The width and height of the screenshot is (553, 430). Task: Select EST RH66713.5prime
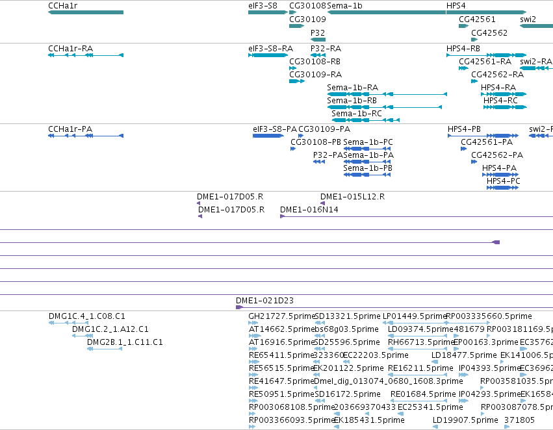[420, 342]
